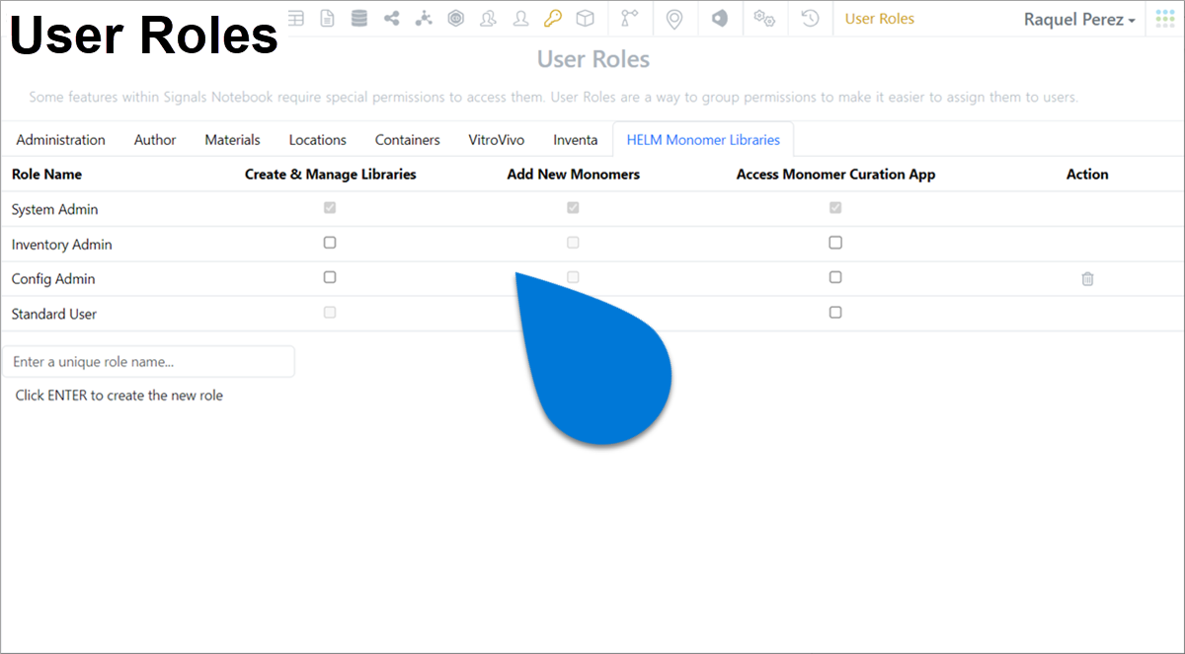Click the history clock icon
The height and width of the screenshot is (654, 1185).
point(810,18)
